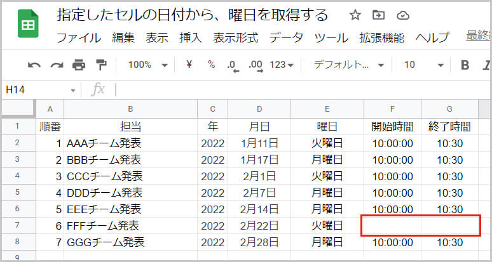Select the 開始時間 header cell
Viewport: 492px width, 262px height.
click(393, 127)
